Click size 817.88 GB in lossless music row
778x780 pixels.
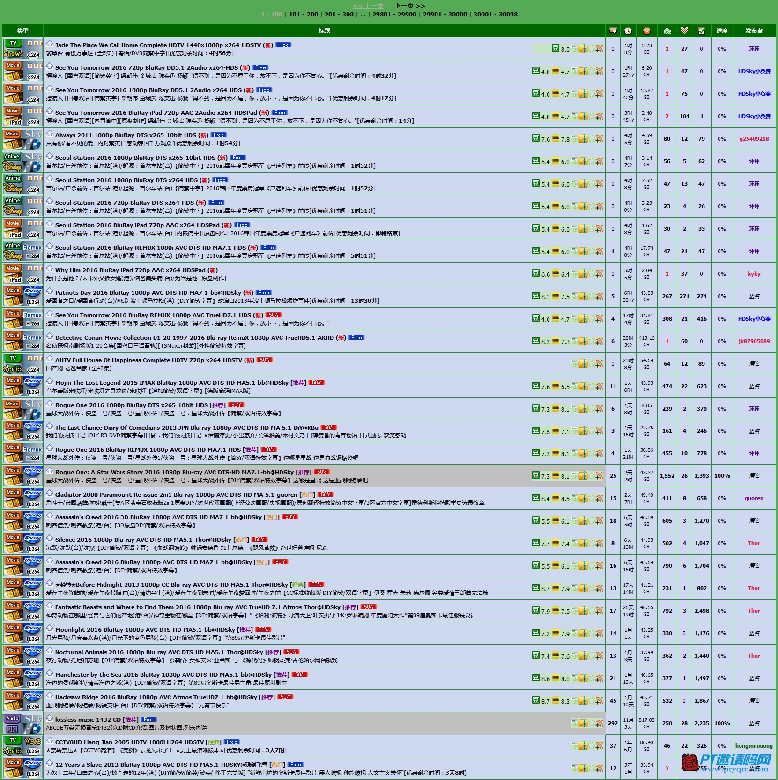(646, 723)
